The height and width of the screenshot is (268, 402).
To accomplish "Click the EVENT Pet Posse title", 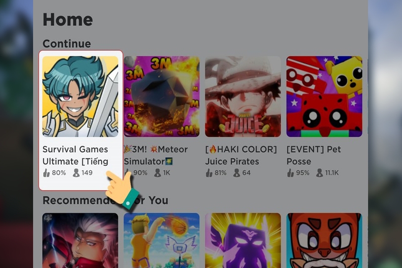I will click(x=314, y=155).
